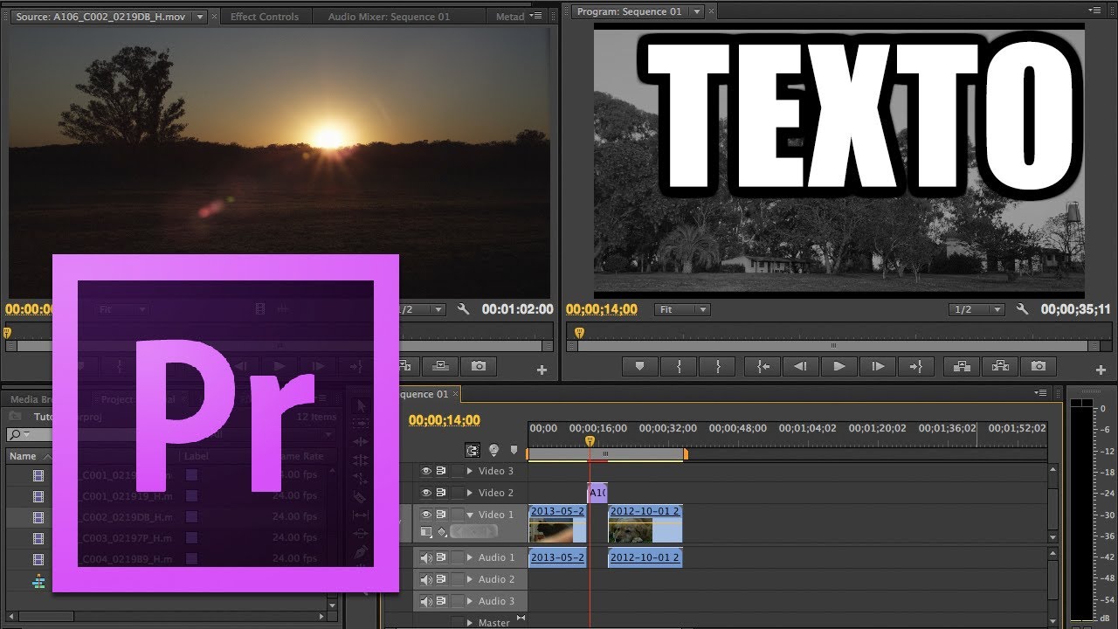
Task: Play the sequence in Program monitor
Action: (839, 367)
